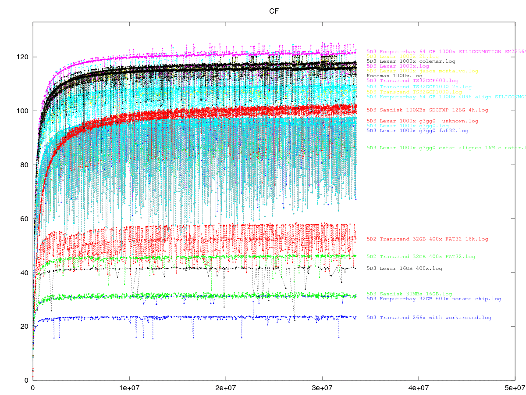This screenshot has width=526, height=395.
Task: Select 'Transcend 266x with workaround.log' legend entry
Action: coord(429,317)
